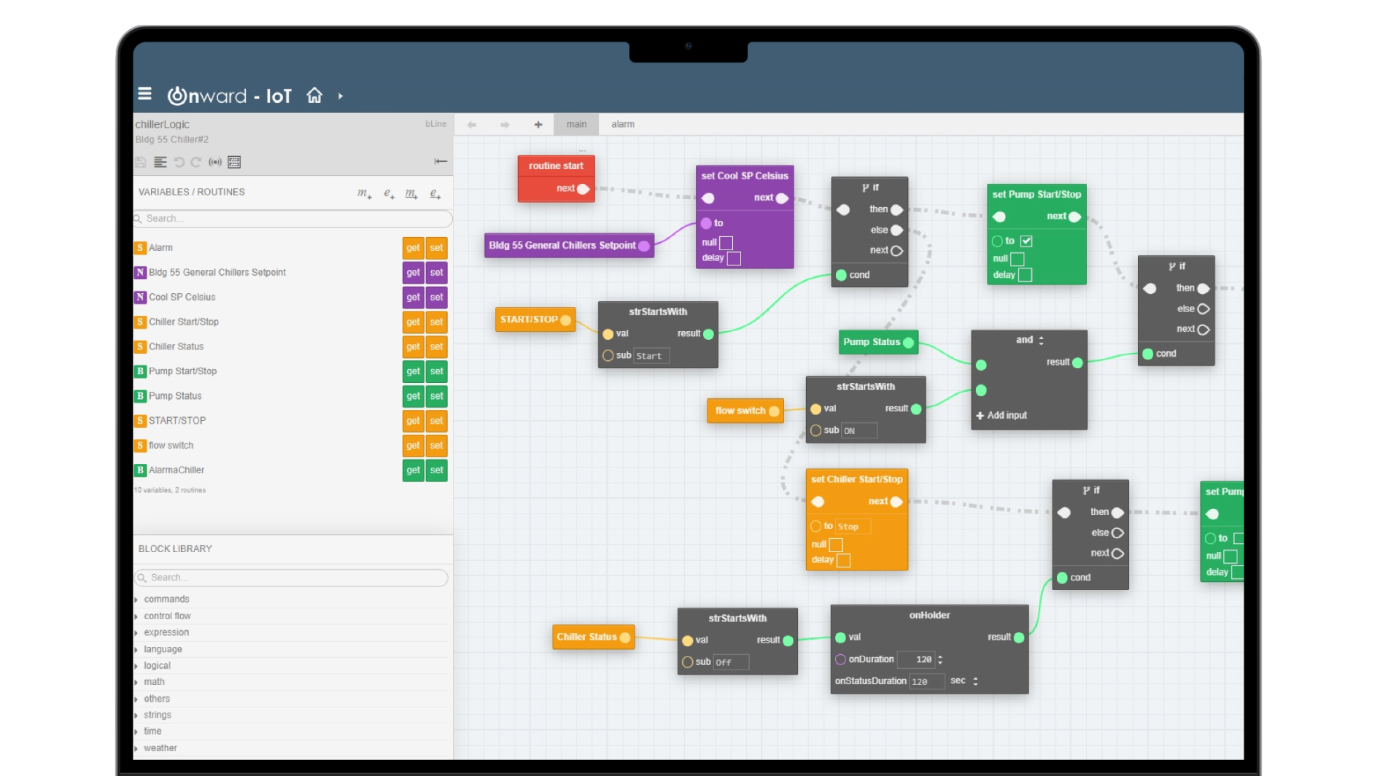Click the Onward IoT logo
Viewport: 1380px width, 776px height.
(x=230, y=96)
